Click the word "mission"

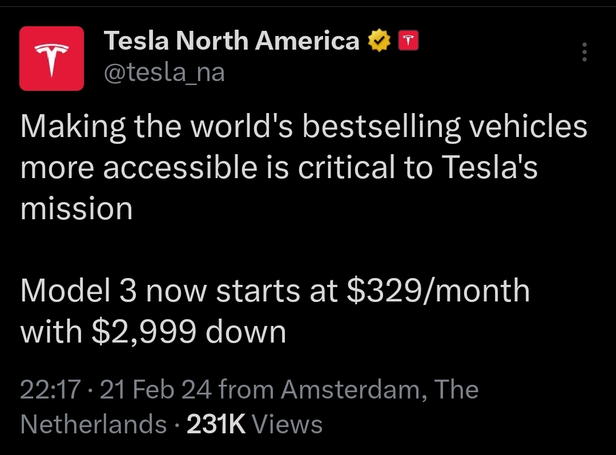77,208
